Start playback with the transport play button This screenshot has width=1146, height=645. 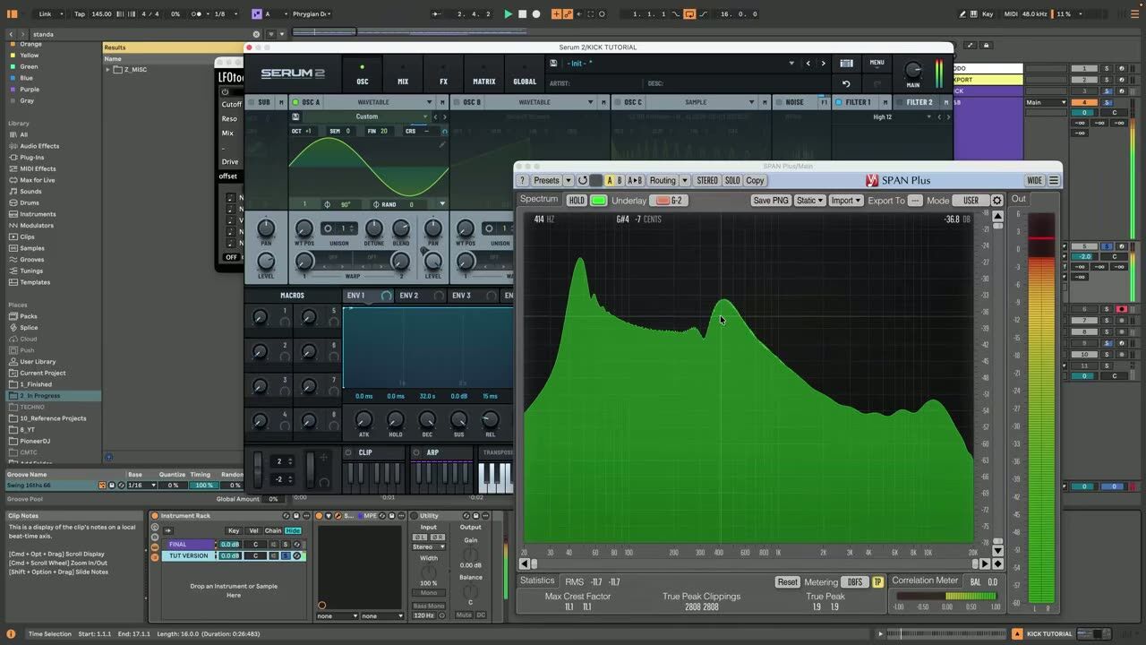click(509, 13)
